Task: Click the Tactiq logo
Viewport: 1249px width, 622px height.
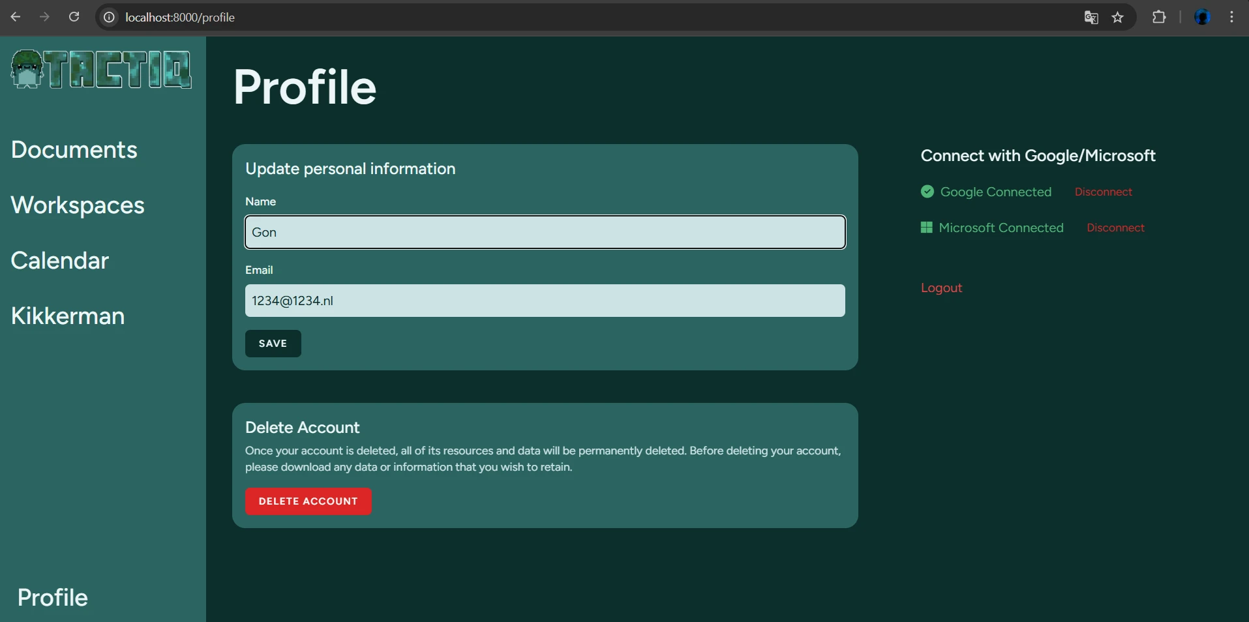Action: (x=101, y=69)
